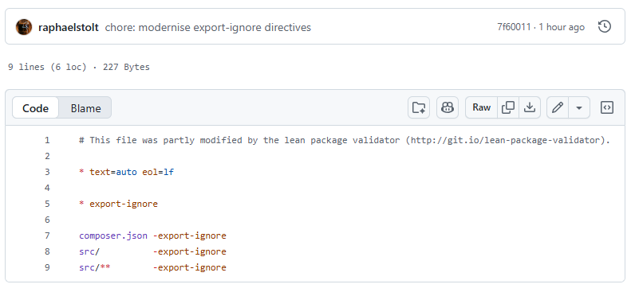Screen dimensions: 631x292
Task: Select line number 4
Action: tap(48, 188)
